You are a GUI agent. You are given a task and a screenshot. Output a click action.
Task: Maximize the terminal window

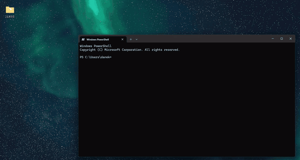tap(282, 39)
